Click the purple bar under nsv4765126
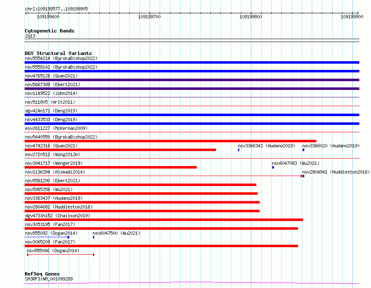371x288 pixels. pyautogui.click(x=192, y=80)
